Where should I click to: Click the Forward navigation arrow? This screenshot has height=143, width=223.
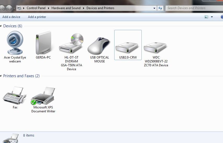[9, 8]
